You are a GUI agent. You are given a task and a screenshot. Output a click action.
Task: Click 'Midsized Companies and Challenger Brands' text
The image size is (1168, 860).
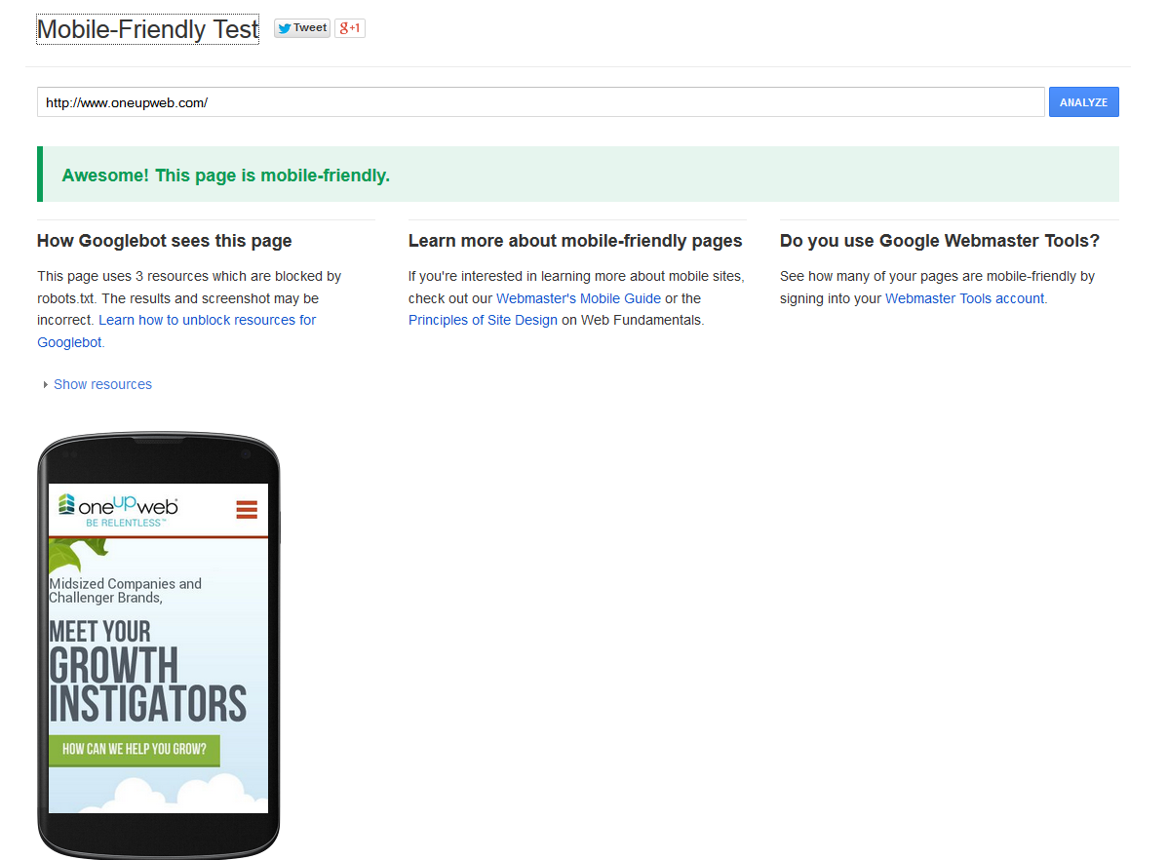pos(125,590)
